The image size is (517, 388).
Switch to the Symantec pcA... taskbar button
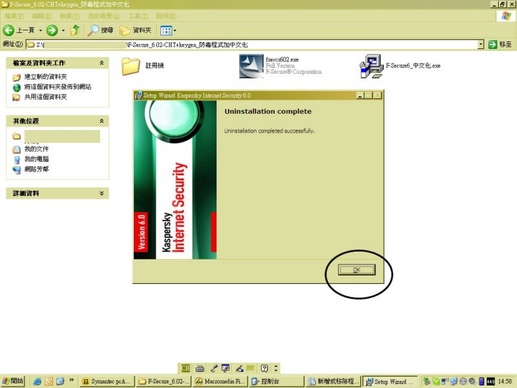[107, 382]
